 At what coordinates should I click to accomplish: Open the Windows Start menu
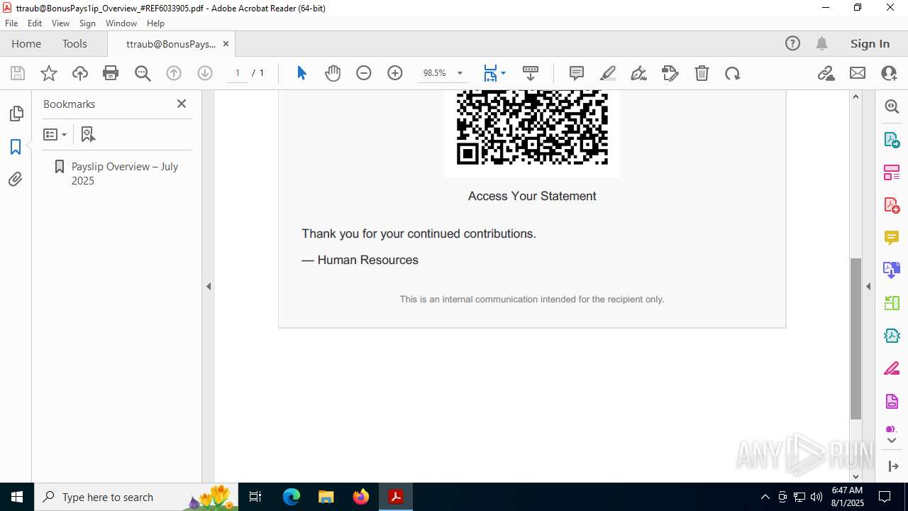(16, 497)
